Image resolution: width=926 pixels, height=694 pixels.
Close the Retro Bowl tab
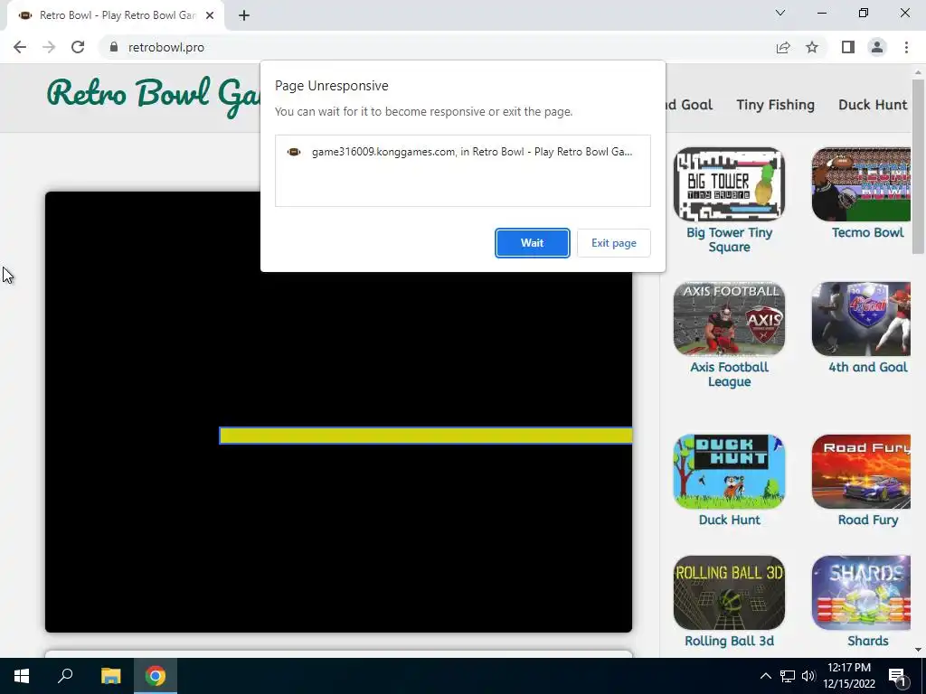210,15
